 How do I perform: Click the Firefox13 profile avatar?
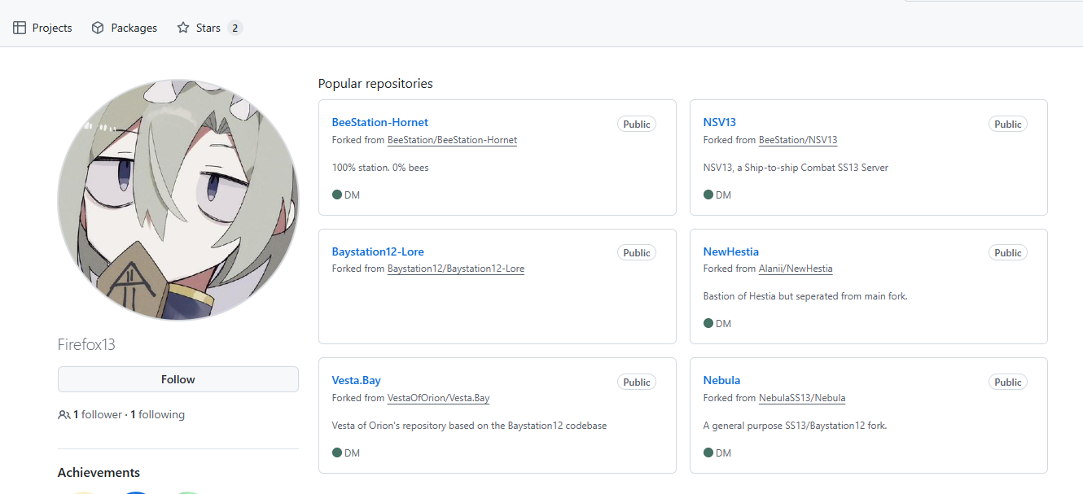178,200
